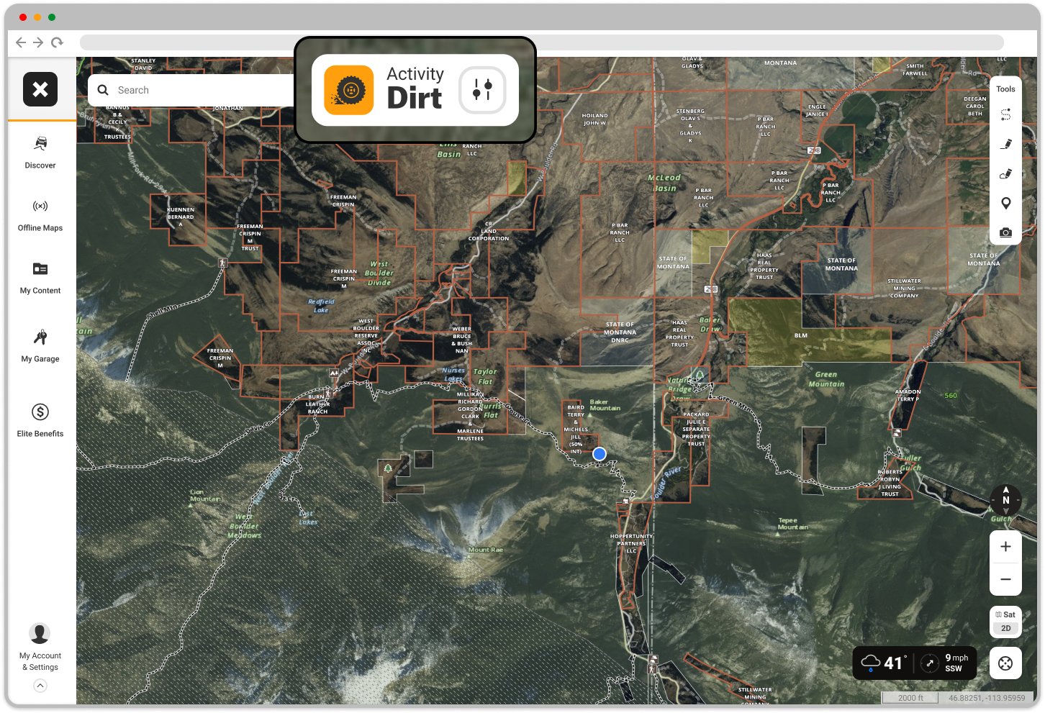The width and height of the screenshot is (1045, 713).
Task: Click the Burnt Leather Ranch parcel label
Action: (317, 404)
